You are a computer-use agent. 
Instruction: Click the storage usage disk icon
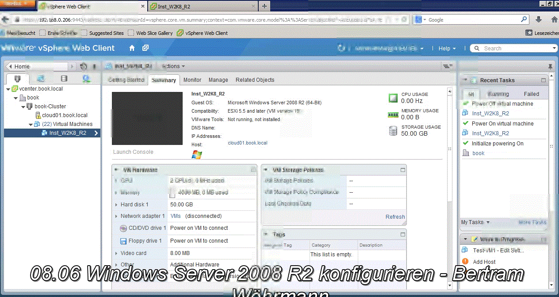(393, 131)
